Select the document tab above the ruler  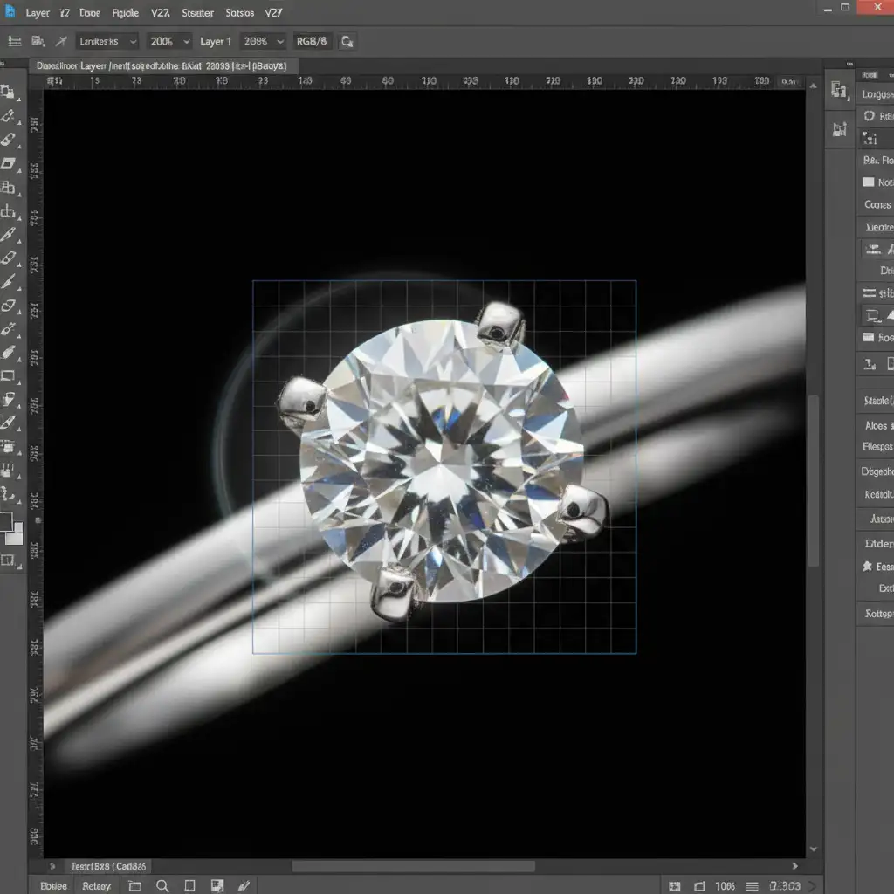click(x=163, y=66)
